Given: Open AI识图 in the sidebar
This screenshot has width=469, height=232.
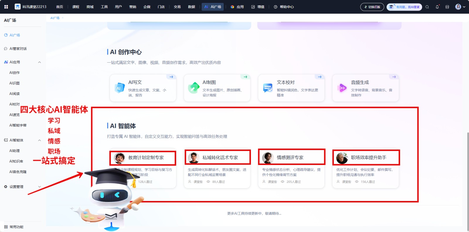Looking at the screenshot, I should (x=15, y=83).
